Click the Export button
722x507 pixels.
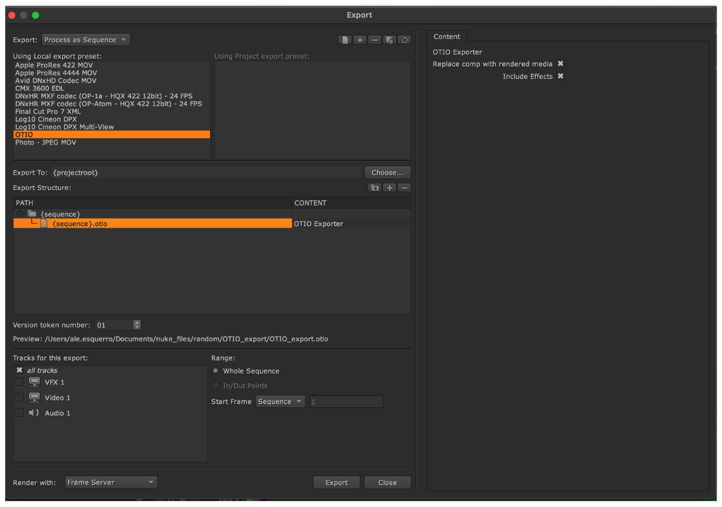coord(336,483)
